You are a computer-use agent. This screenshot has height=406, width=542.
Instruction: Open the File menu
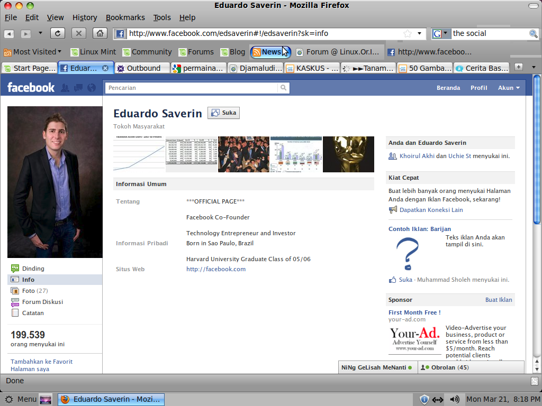11,17
